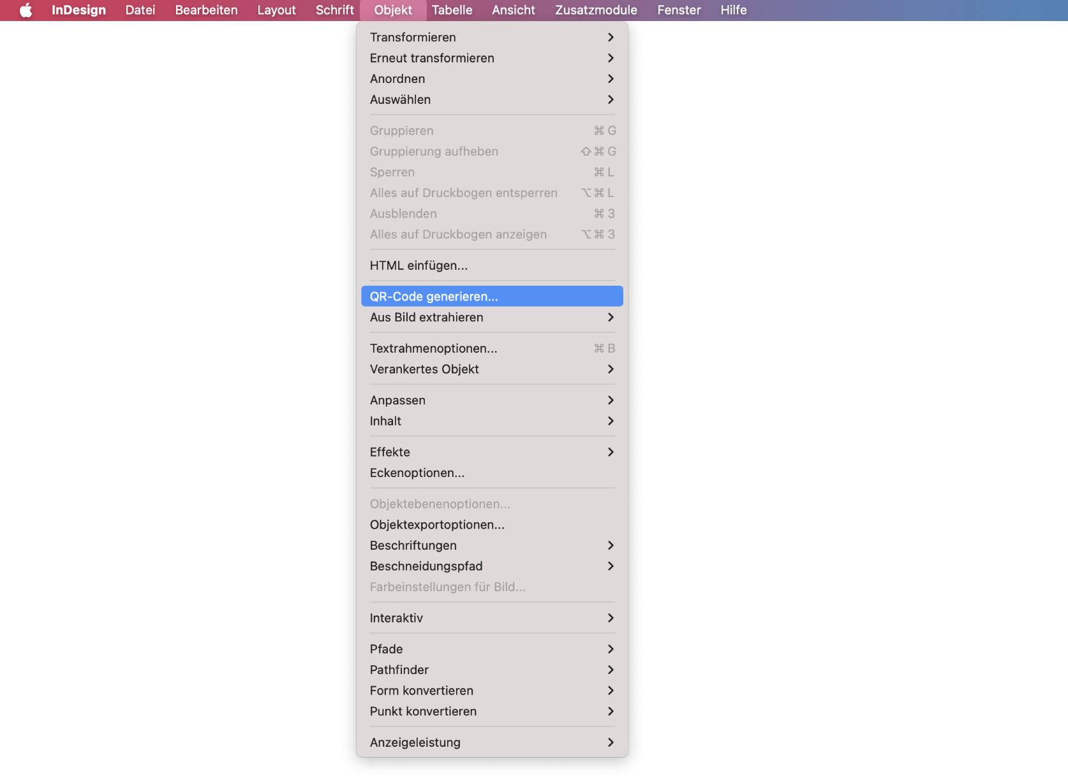
Task: Open the Fenster menu
Action: [679, 10]
